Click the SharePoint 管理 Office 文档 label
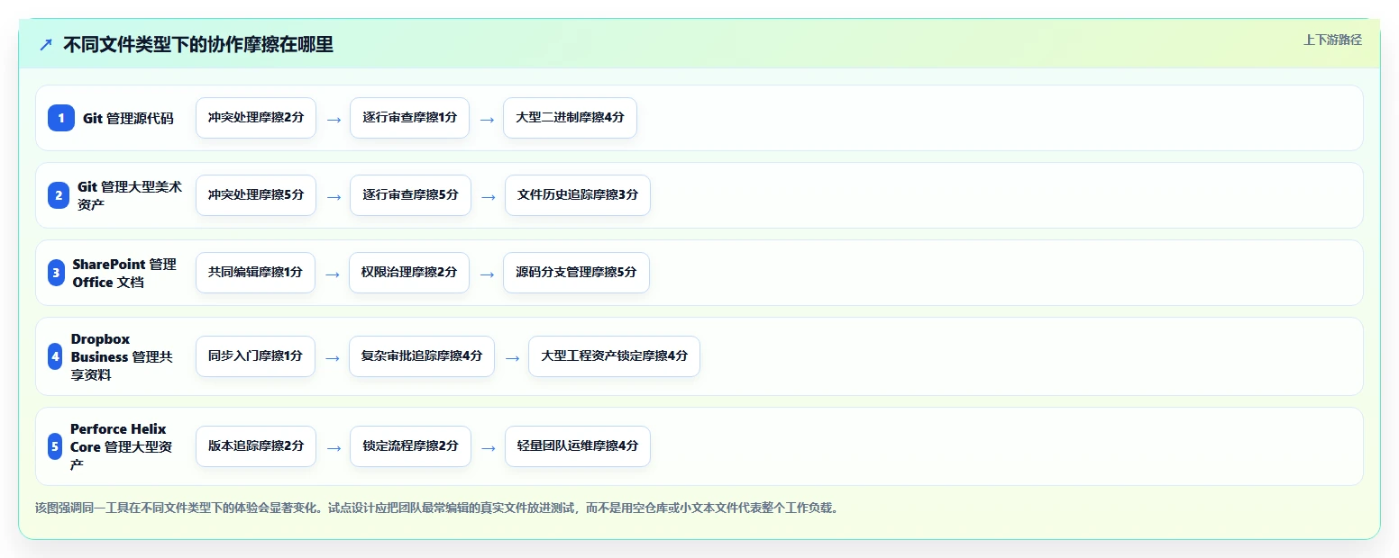The height and width of the screenshot is (558, 1399). click(124, 273)
